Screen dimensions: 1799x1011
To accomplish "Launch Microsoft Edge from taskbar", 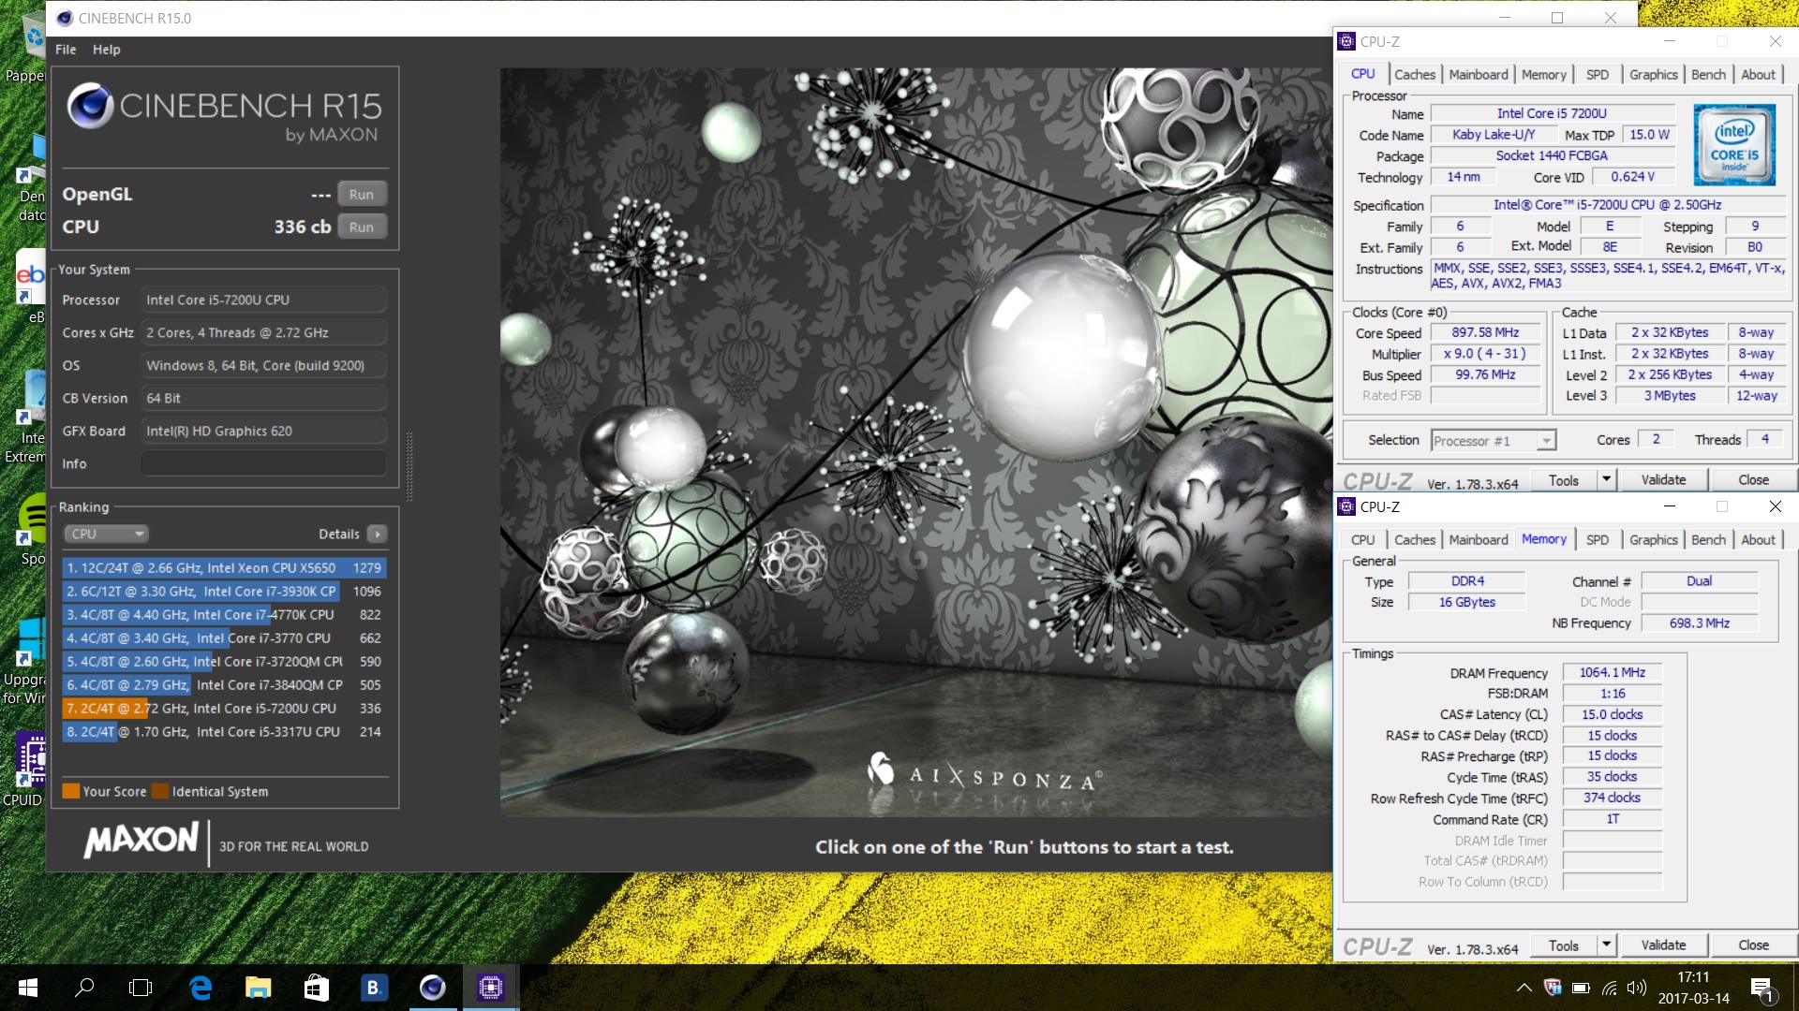I will 201,988.
